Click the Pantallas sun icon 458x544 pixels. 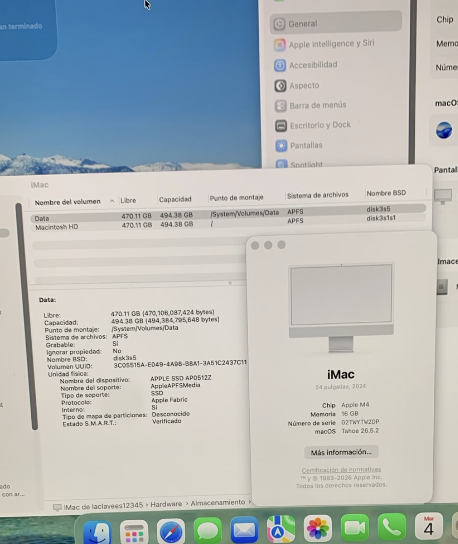[x=281, y=146]
